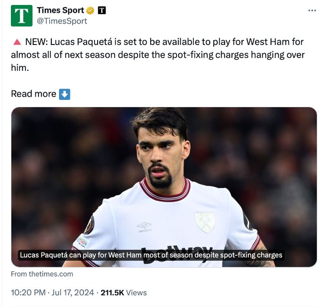Click the Umbro logo on the shirt

pyautogui.click(x=144, y=226)
